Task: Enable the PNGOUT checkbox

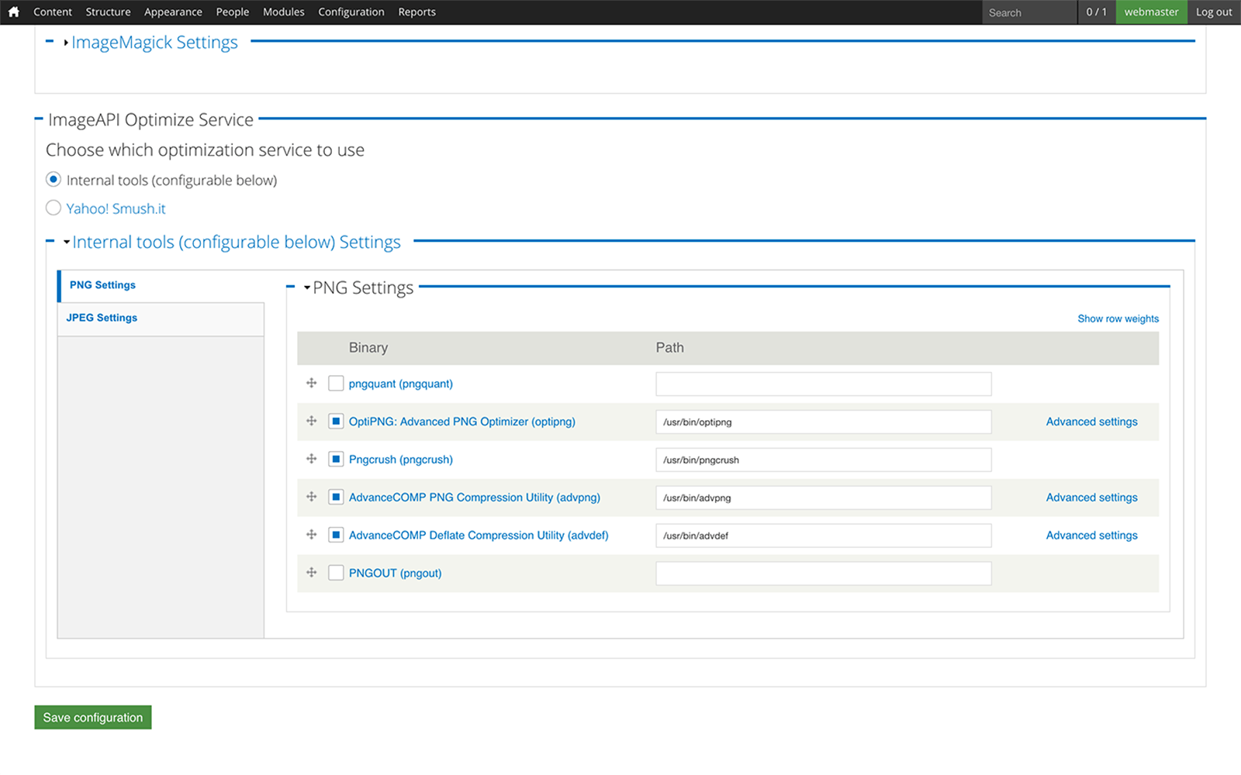Action: [336, 573]
